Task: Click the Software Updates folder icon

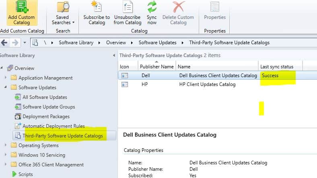Action: click(x=14, y=87)
